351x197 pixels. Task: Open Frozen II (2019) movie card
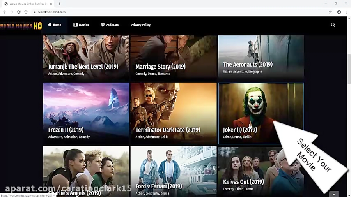pos(86,113)
